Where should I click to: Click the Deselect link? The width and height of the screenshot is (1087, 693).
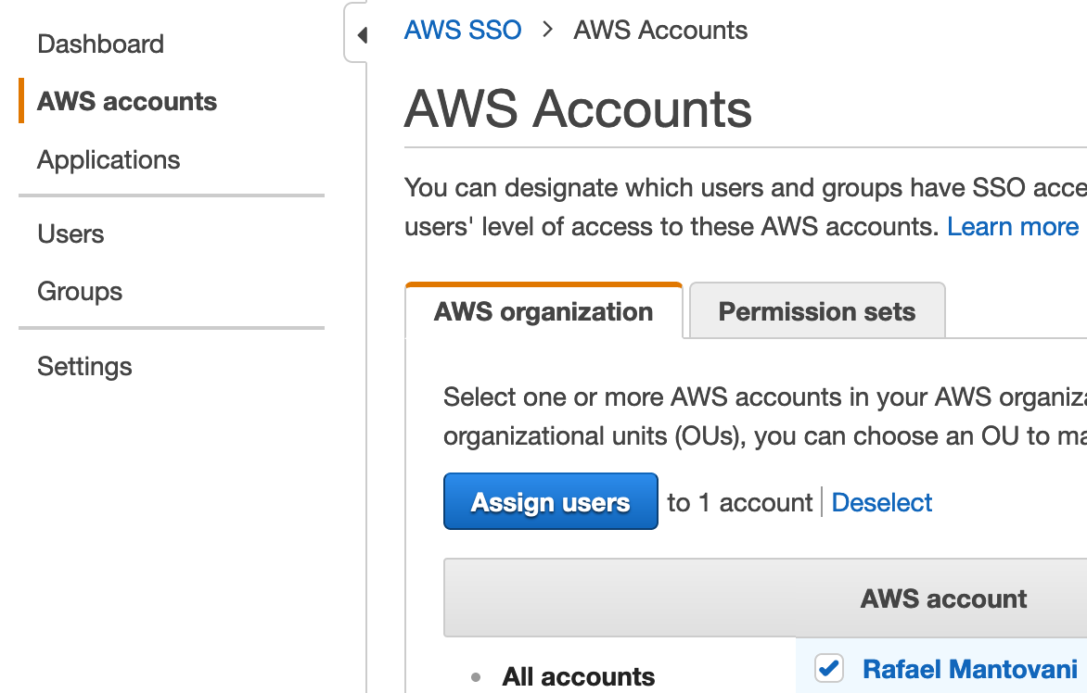click(881, 502)
